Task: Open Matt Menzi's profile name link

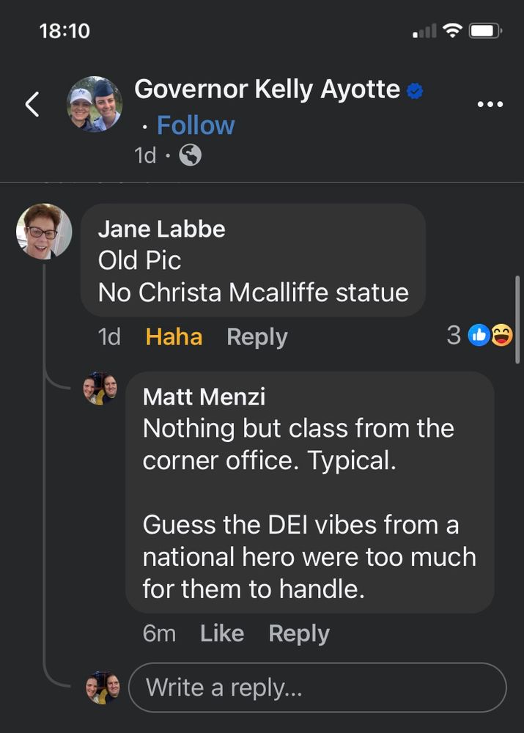Action: 204,397
